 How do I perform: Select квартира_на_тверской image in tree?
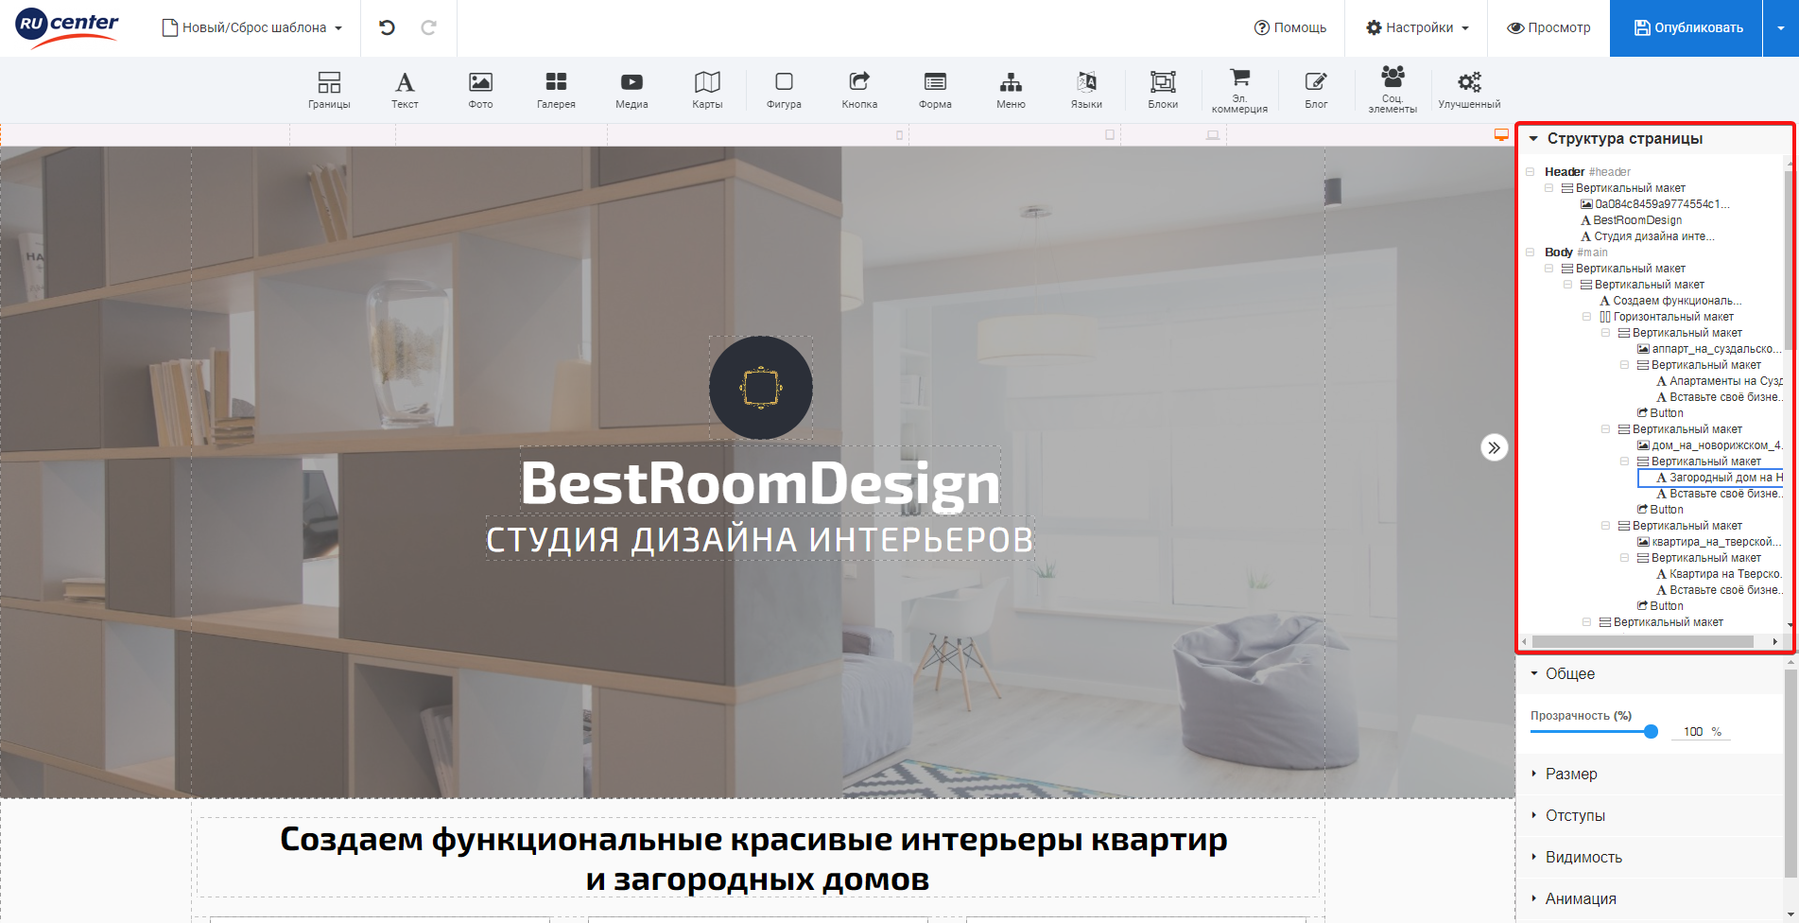(1709, 541)
